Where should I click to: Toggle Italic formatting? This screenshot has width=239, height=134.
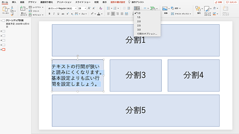pos(54,14)
